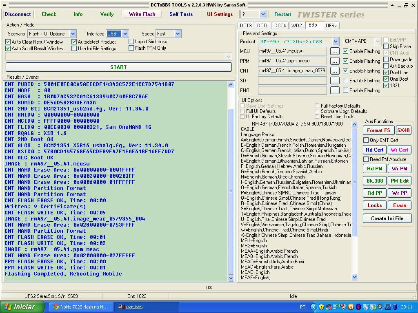Click the Self Tests toolbar button
The width and height of the screenshot is (418, 313).
[181, 14]
